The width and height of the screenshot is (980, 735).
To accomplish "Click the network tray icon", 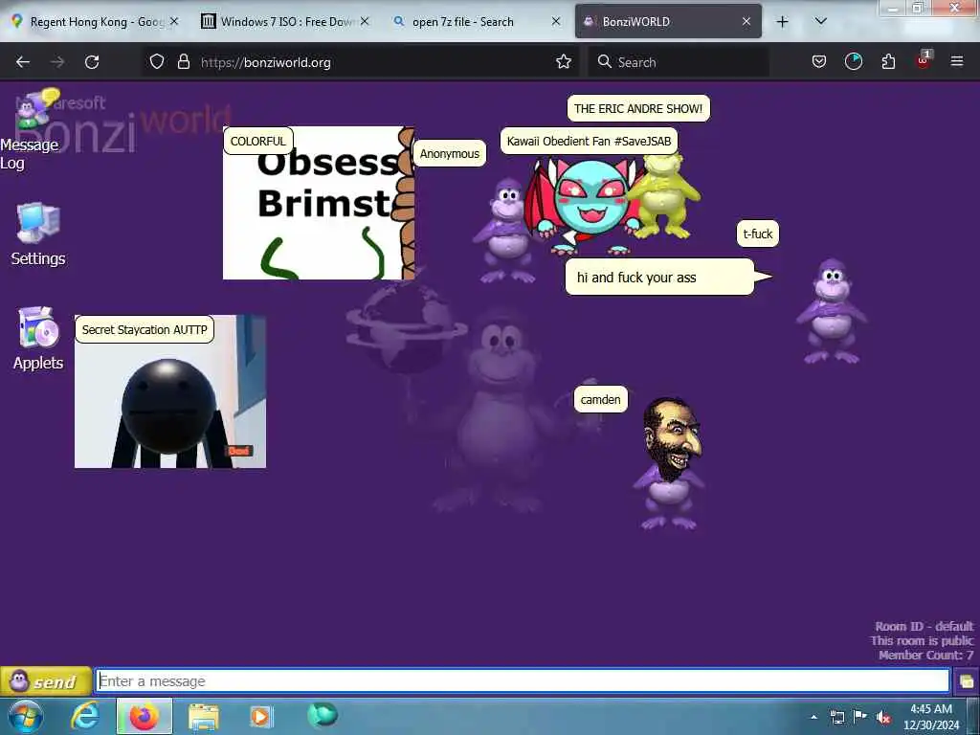I will (836, 717).
